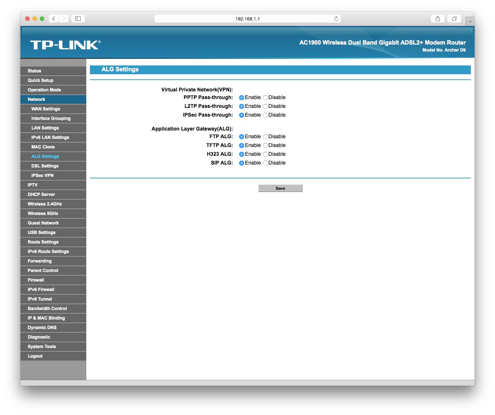The image size is (495, 415).
Task: Open Route Settings
Action: click(x=53, y=242)
